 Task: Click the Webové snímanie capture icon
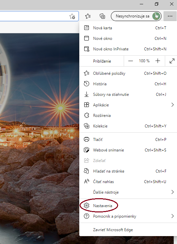[x=87, y=150]
